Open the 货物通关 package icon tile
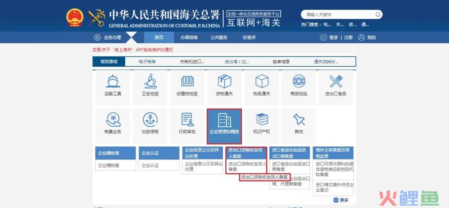 [224, 88]
